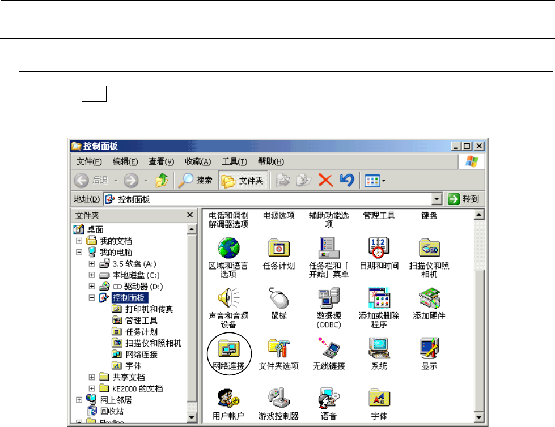The image size is (555, 427).
Task: Expand the CD Drive (D:) tree node
Action: click(x=92, y=286)
